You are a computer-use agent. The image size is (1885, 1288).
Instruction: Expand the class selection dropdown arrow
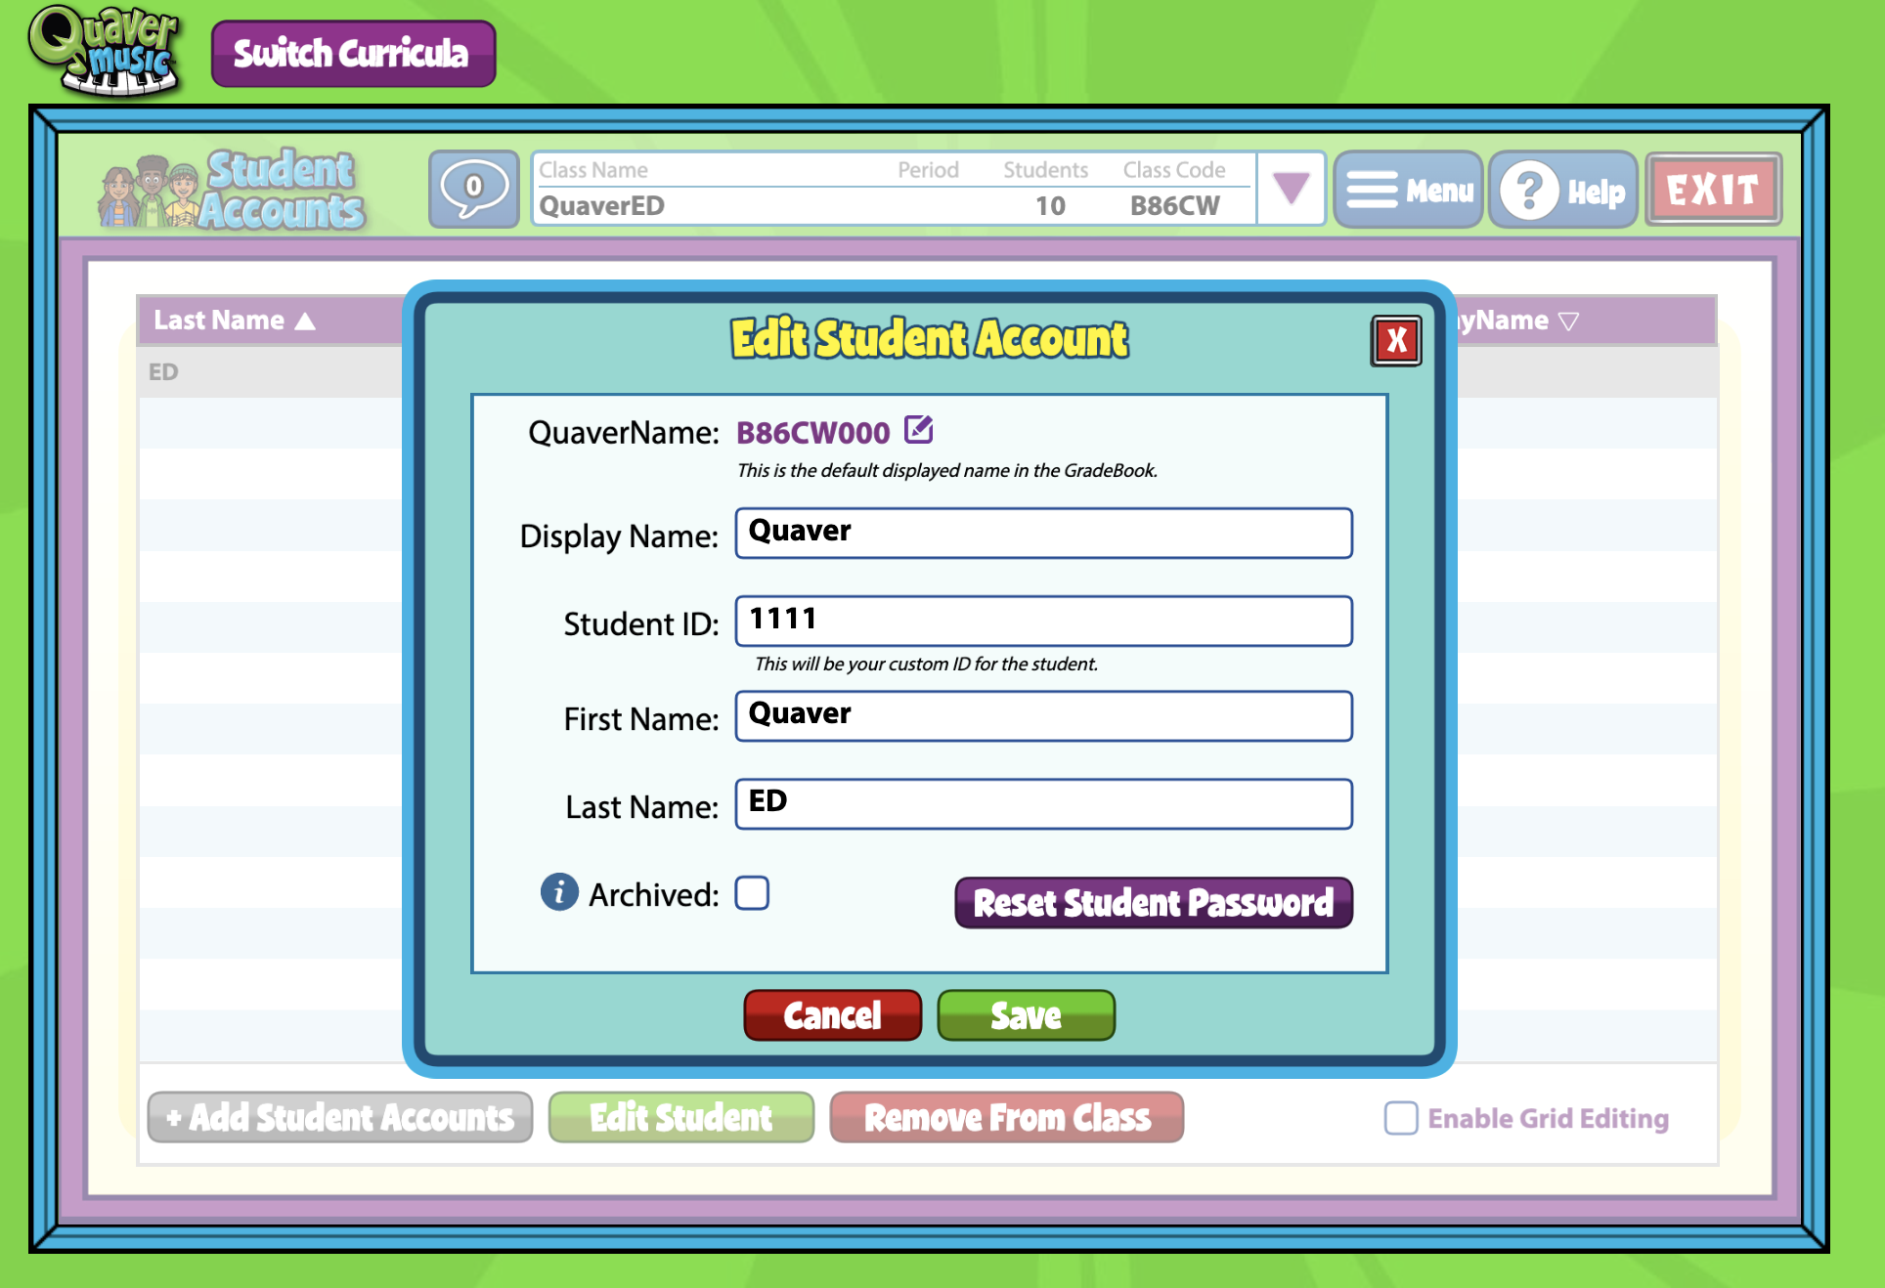1292,189
